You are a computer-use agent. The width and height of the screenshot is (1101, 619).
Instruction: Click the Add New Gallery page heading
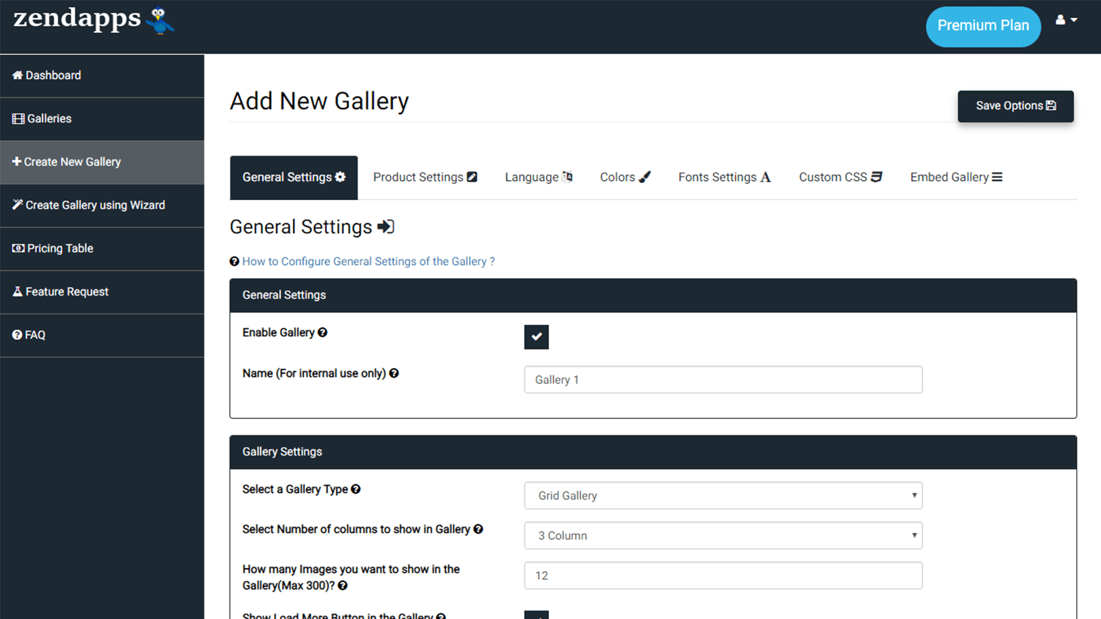click(319, 101)
